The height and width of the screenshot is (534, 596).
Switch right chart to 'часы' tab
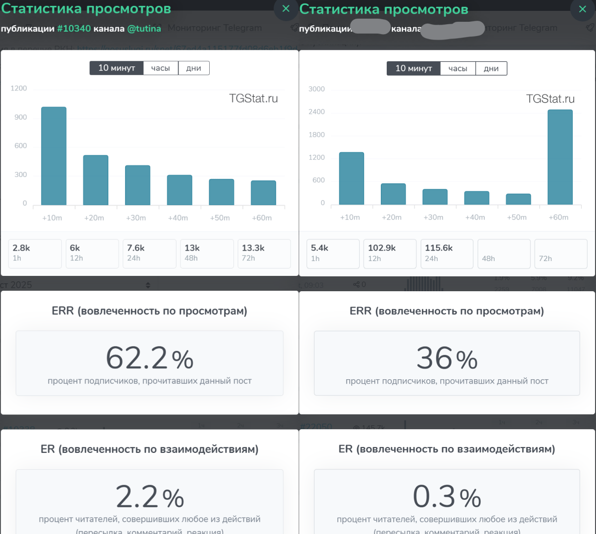(458, 69)
